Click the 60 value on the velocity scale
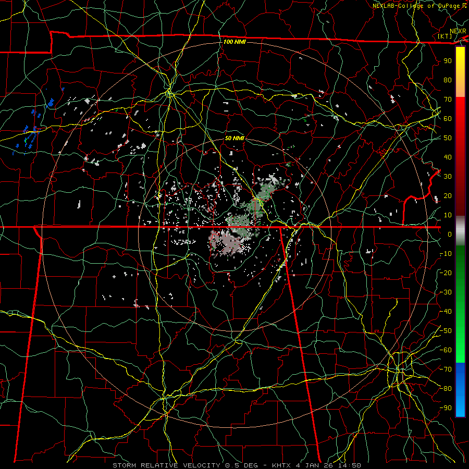 point(448,119)
